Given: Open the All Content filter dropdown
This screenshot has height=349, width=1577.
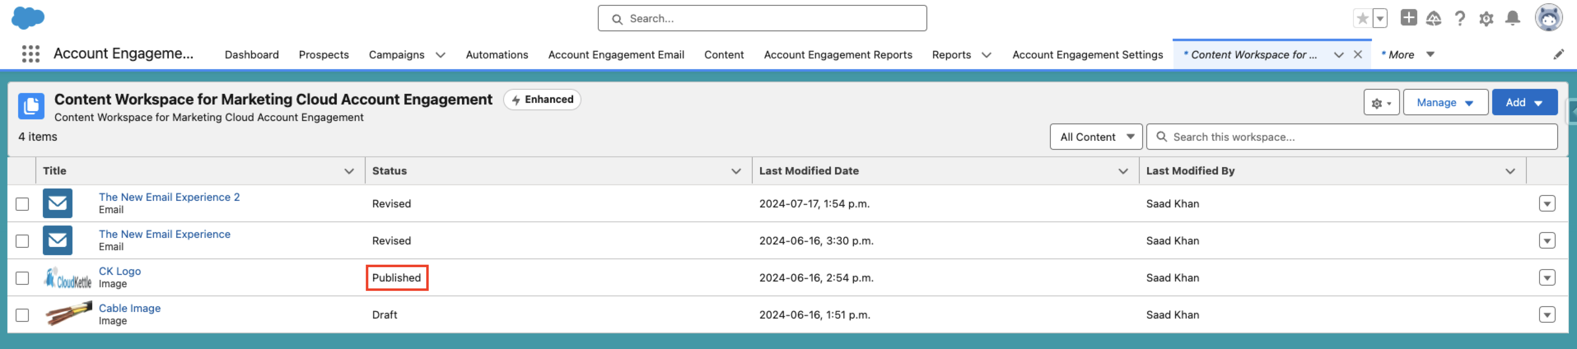Looking at the screenshot, I should click(x=1096, y=137).
